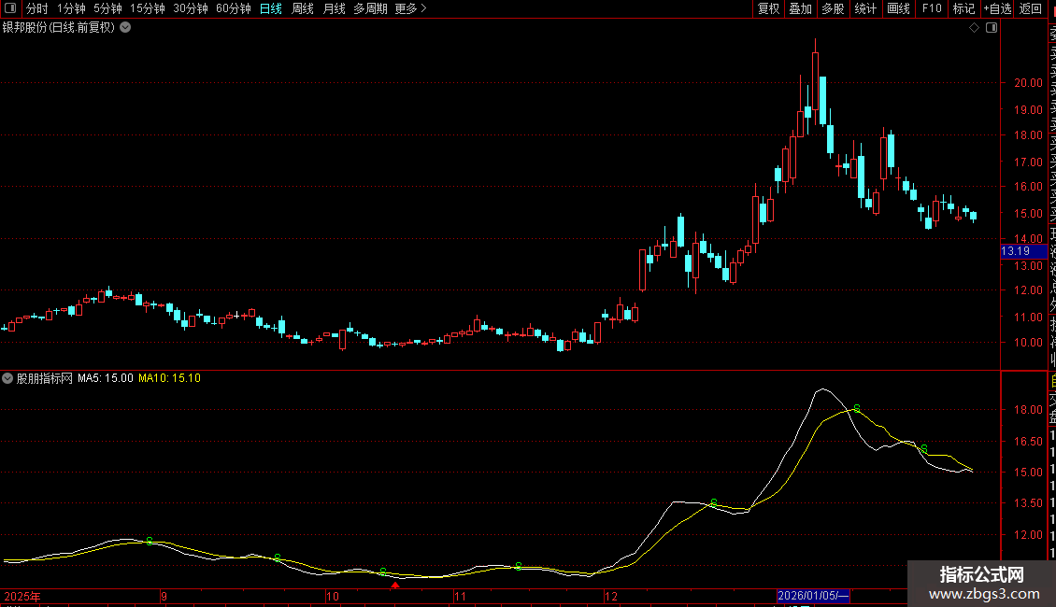Activate the 画线 drawing tool
Viewport: 1056px width, 607px height.
tap(898, 8)
